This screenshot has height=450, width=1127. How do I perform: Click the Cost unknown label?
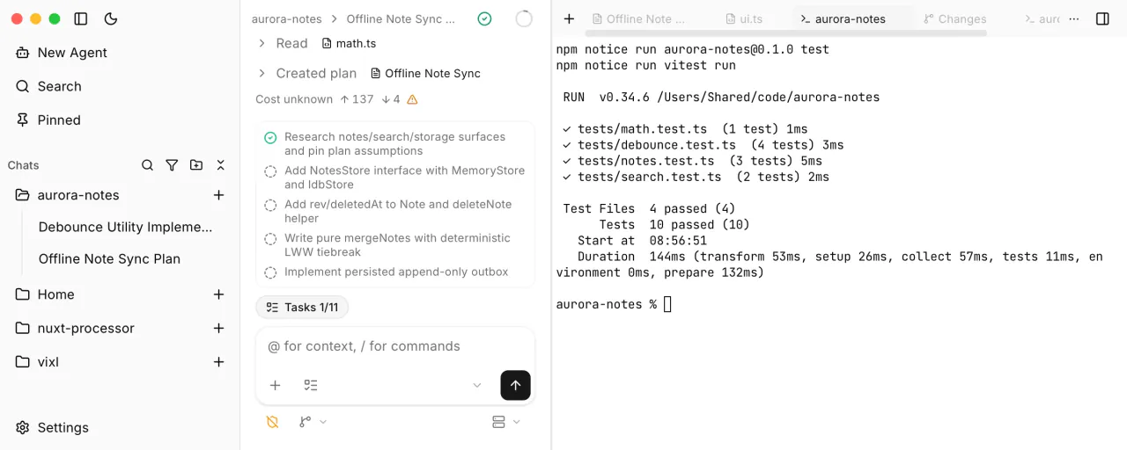pos(294,99)
